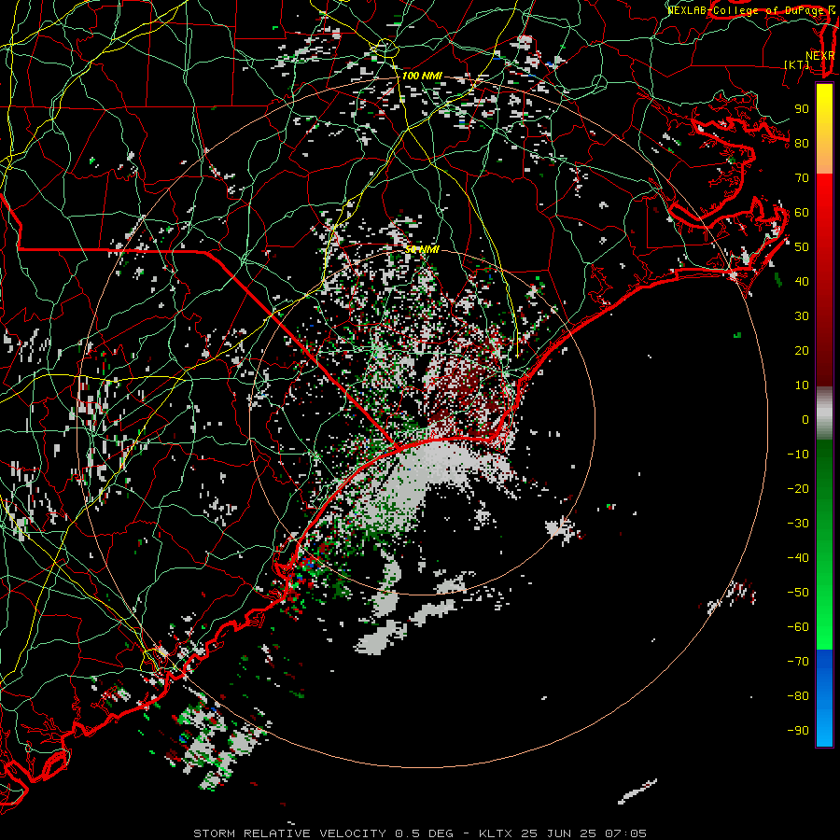840x840 pixels.
Task: Click the -80 label on velocity scale
Action: (798, 696)
